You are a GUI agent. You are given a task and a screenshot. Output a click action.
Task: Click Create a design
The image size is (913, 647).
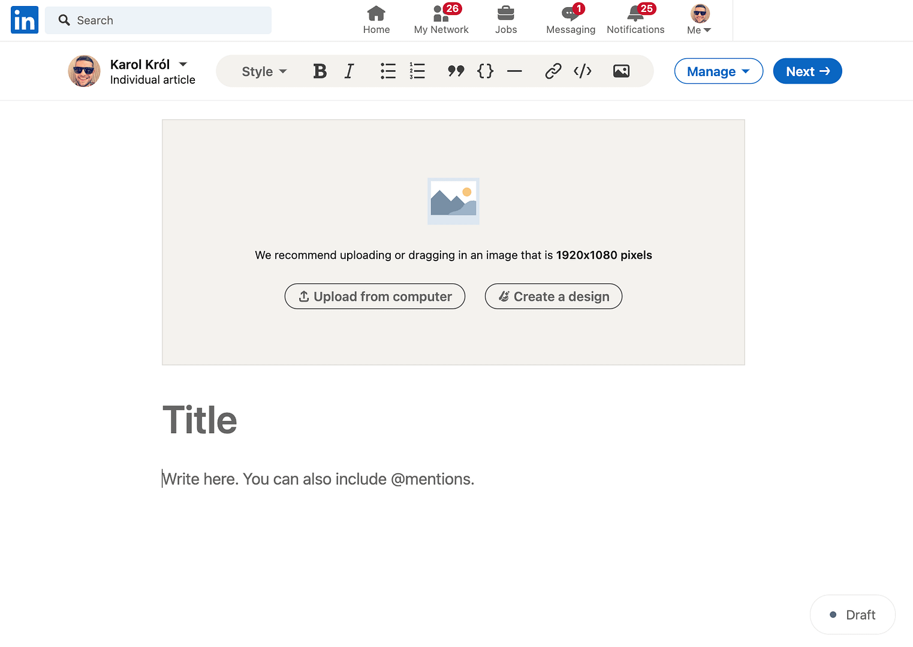(553, 296)
